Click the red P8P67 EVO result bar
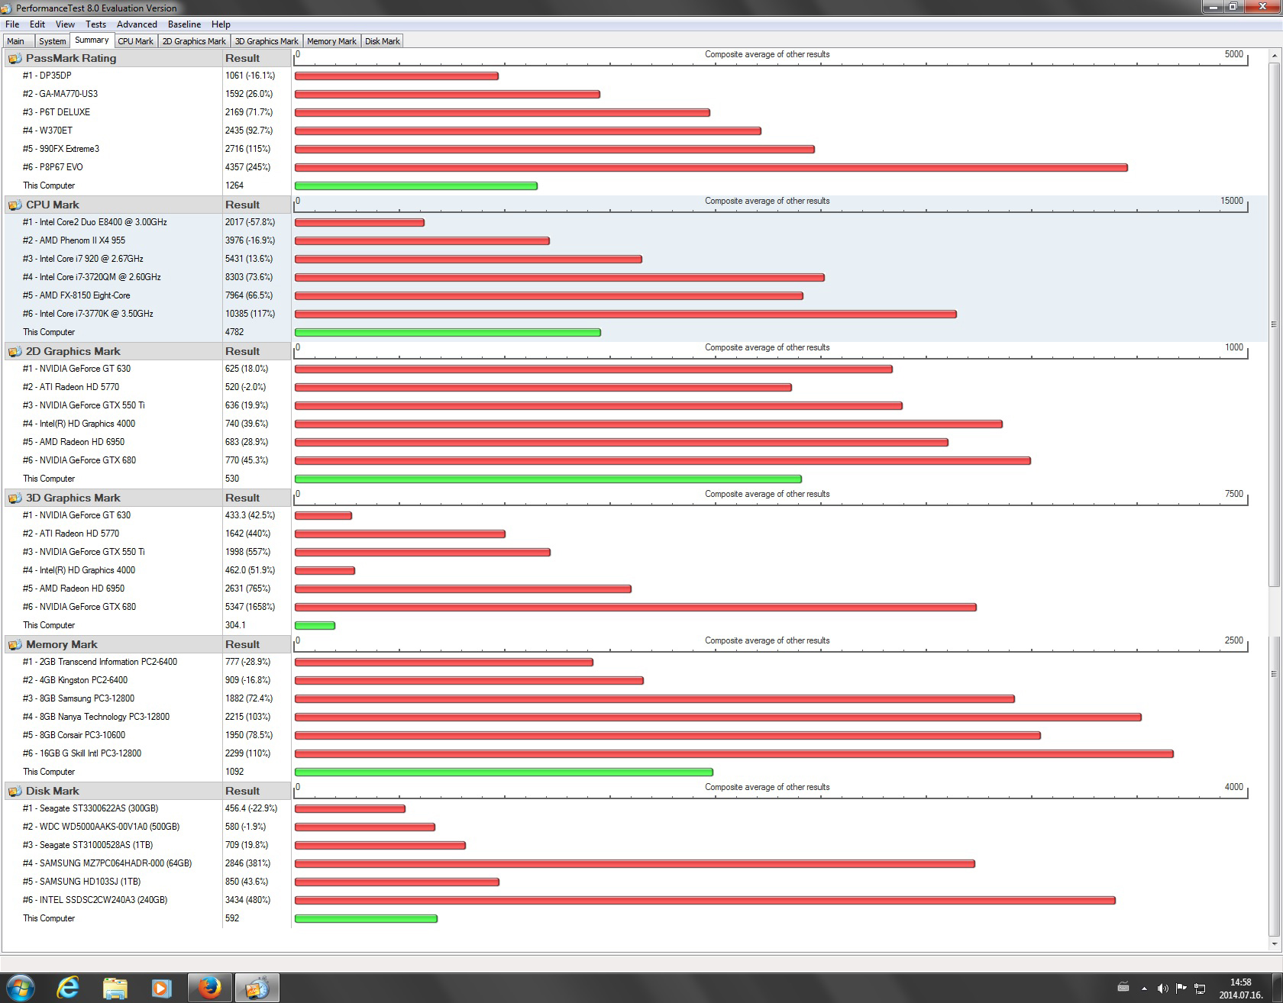The height and width of the screenshot is (1003, 1283). pos(711,167)
